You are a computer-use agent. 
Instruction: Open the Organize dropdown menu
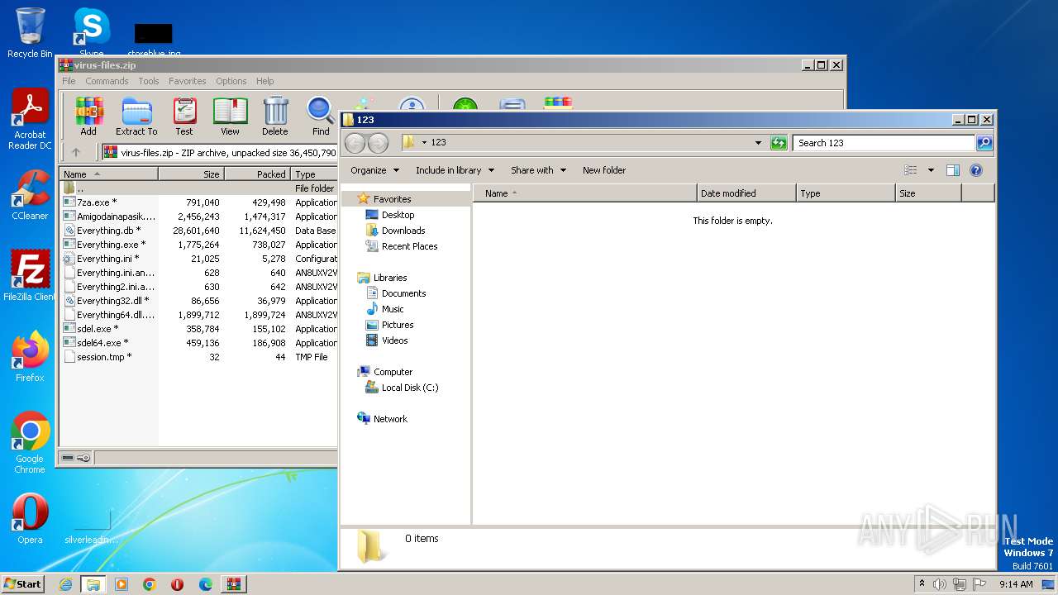(374, 170)
